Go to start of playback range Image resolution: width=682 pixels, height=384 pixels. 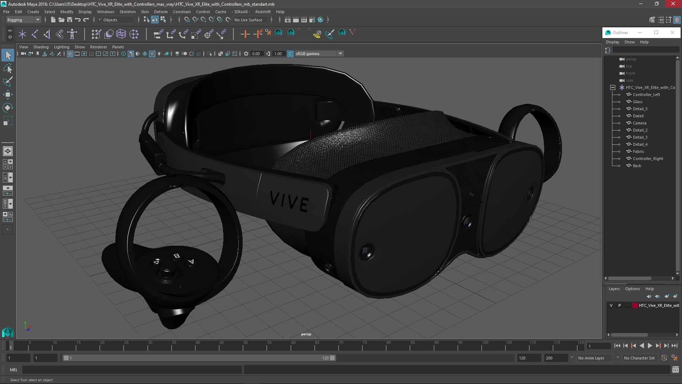pos(617,346)
